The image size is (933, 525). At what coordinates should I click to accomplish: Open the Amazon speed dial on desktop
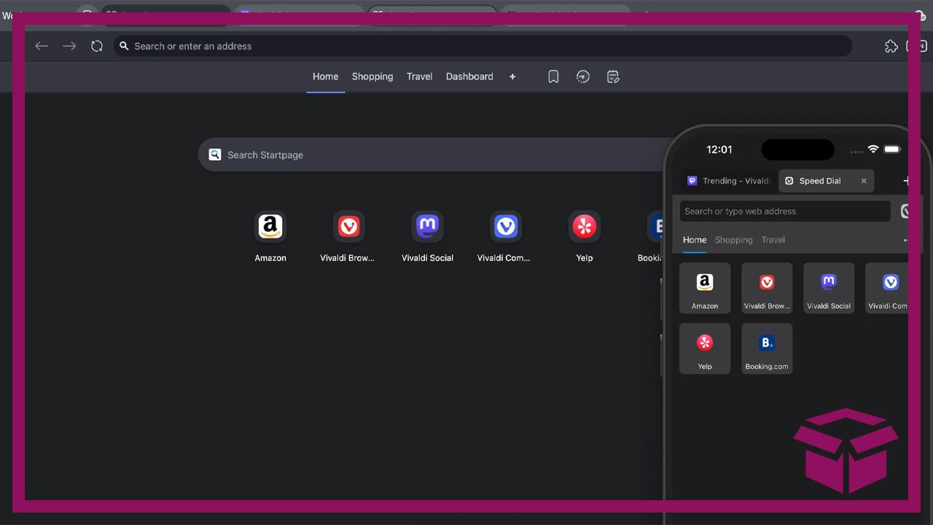point(270,227)
